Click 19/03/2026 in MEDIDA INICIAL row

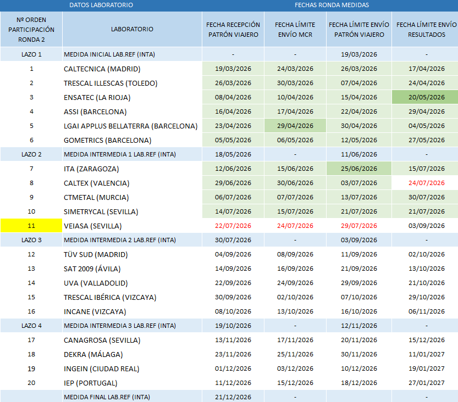pos(359,54)
